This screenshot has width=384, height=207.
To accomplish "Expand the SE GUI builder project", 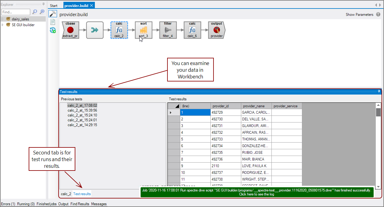I will pyautogui.click(x=3, y=25).
